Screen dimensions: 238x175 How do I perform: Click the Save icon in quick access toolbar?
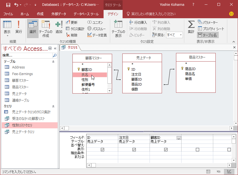point(8,5)
